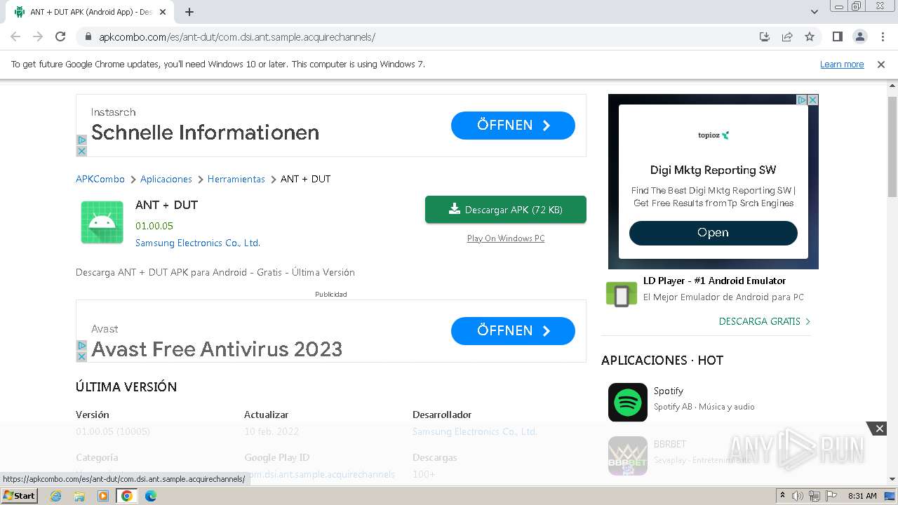Click DESCARGA GRATIS link
The width and height of the screenshot is (898, 505).
coord(765,321)
